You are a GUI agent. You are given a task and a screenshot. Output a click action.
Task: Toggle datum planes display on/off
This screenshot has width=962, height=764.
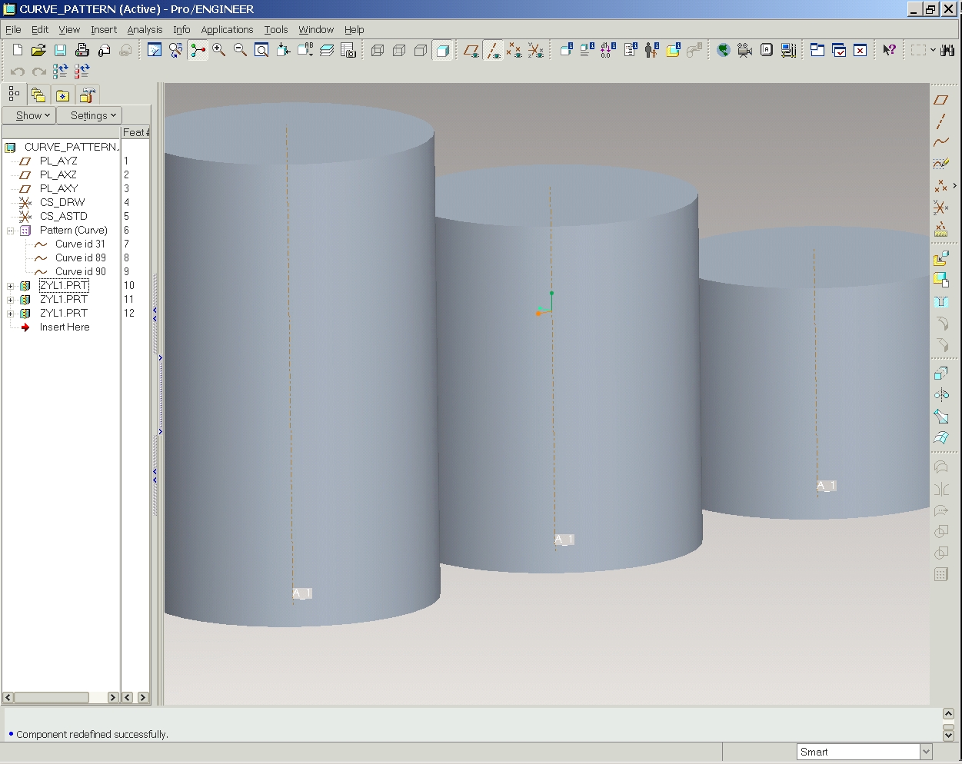(x=471, y=51)
